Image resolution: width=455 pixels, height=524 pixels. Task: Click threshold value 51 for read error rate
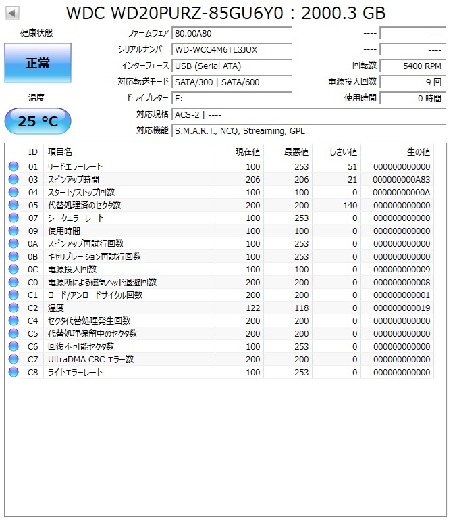tap(352, 167)
